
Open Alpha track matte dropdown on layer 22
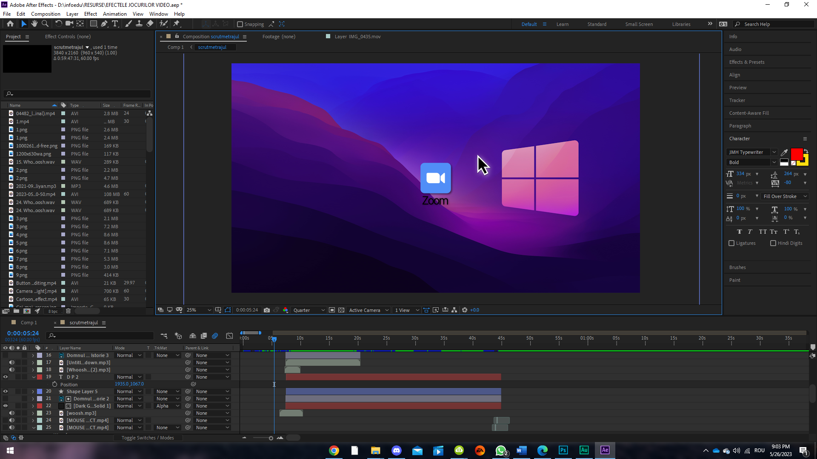click(168, 406)
